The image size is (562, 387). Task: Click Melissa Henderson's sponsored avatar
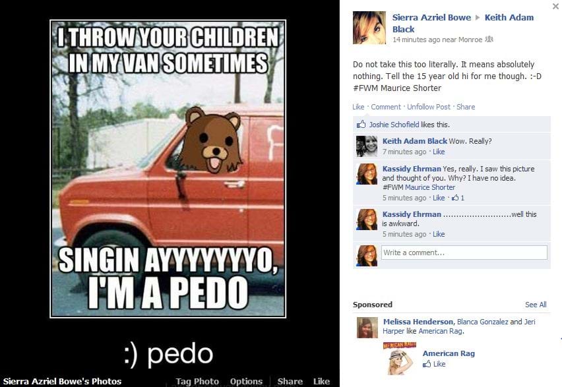[x=367, y=328]
